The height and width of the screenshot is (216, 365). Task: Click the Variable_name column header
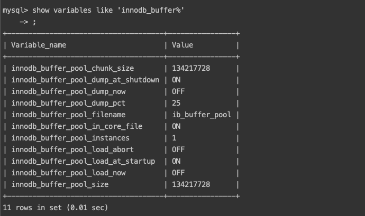[x=39, y=45]
